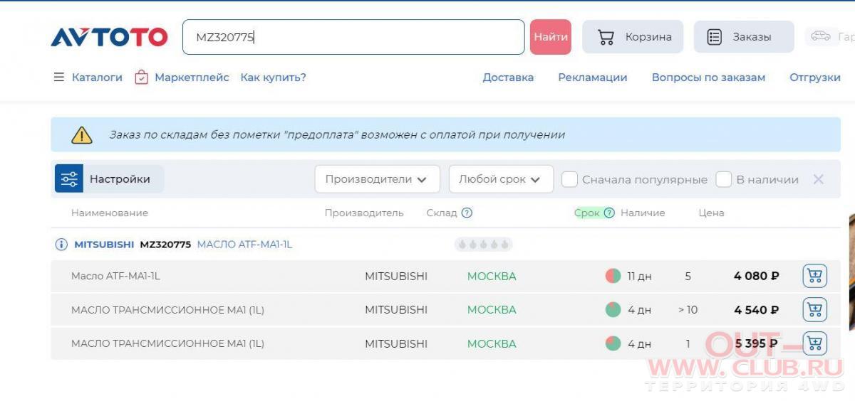855x401 pixels.
Task: Click info icon next to MITSUBISHI MZ320775
Action: 61,245
